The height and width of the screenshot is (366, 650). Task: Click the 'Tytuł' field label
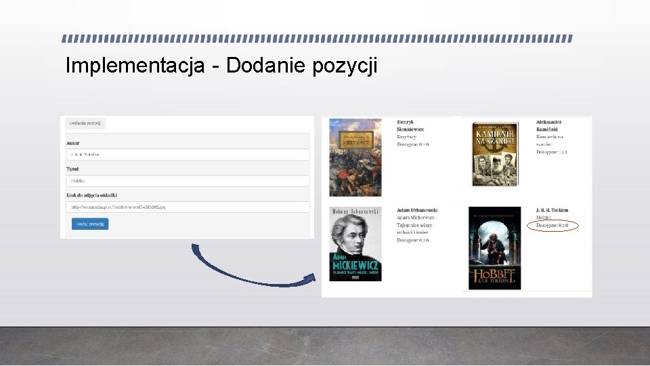coord(72,169)
